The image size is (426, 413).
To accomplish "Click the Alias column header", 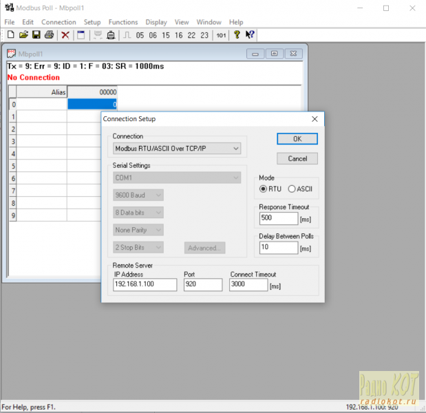I will click(x=41, y=92).
